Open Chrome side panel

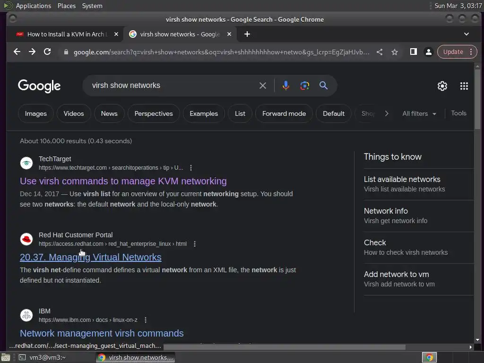(413, 52)
